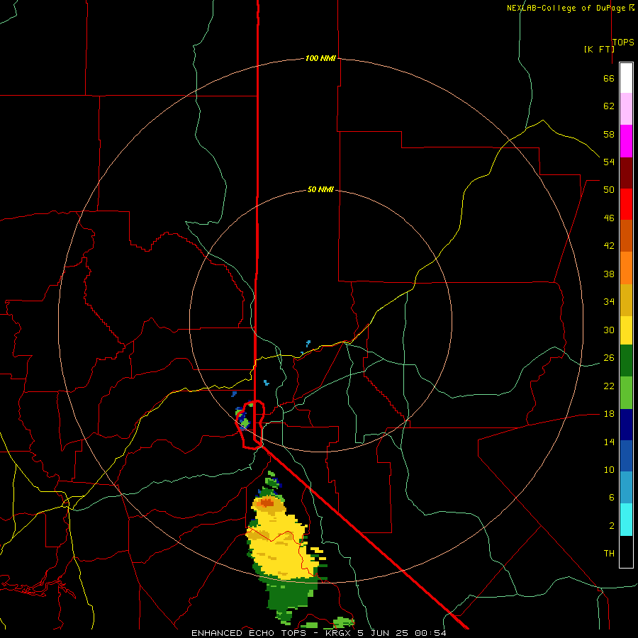Click the dark green 26 kft swatch
Viewport: 638px width, 638px height.
pyautogui.click(x=626, y=361)
